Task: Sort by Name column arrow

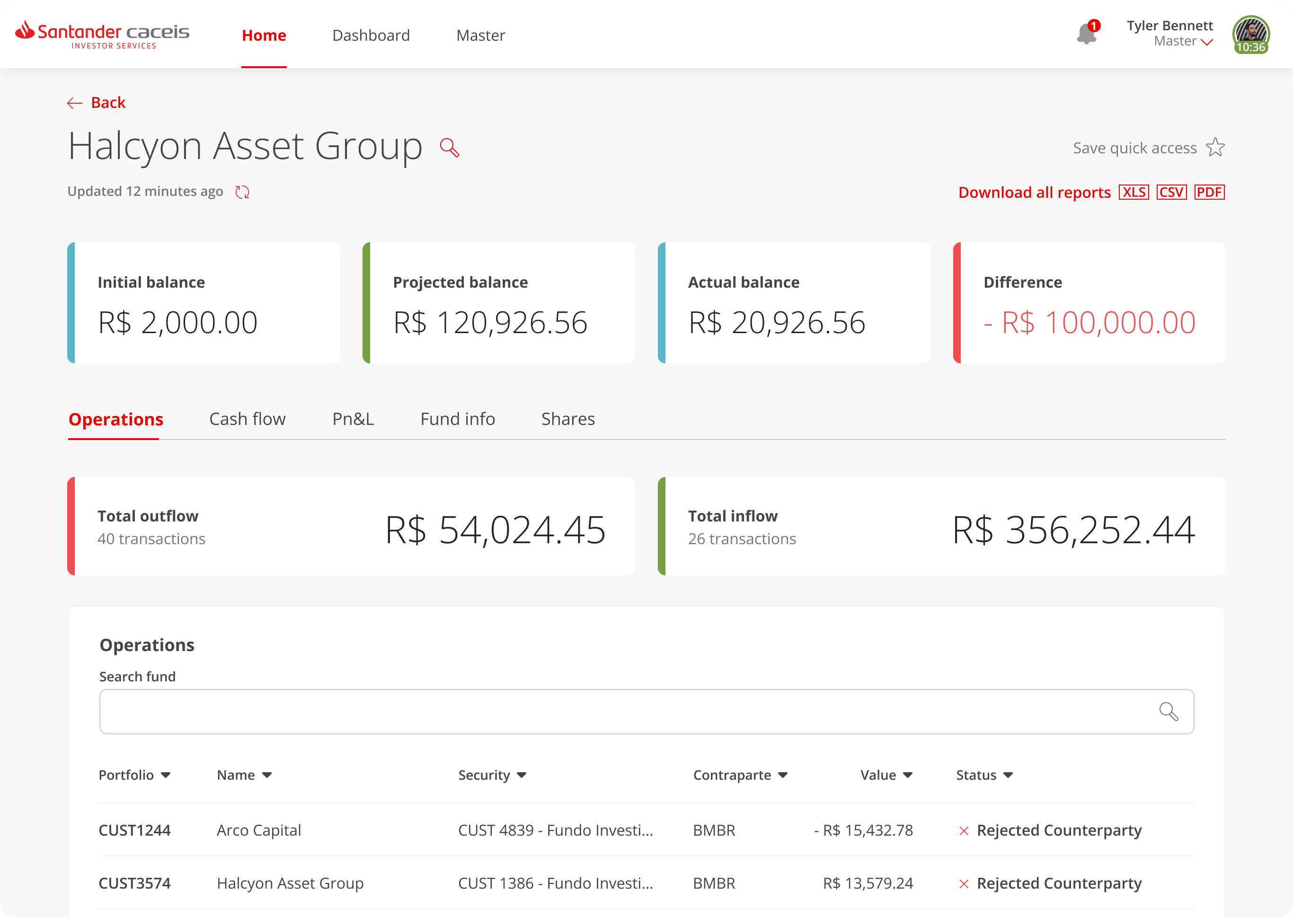Action: coord(267,775)
